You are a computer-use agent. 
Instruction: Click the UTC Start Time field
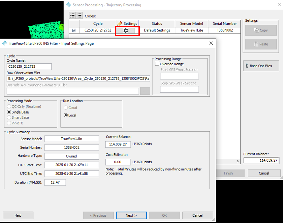point(72,165)
